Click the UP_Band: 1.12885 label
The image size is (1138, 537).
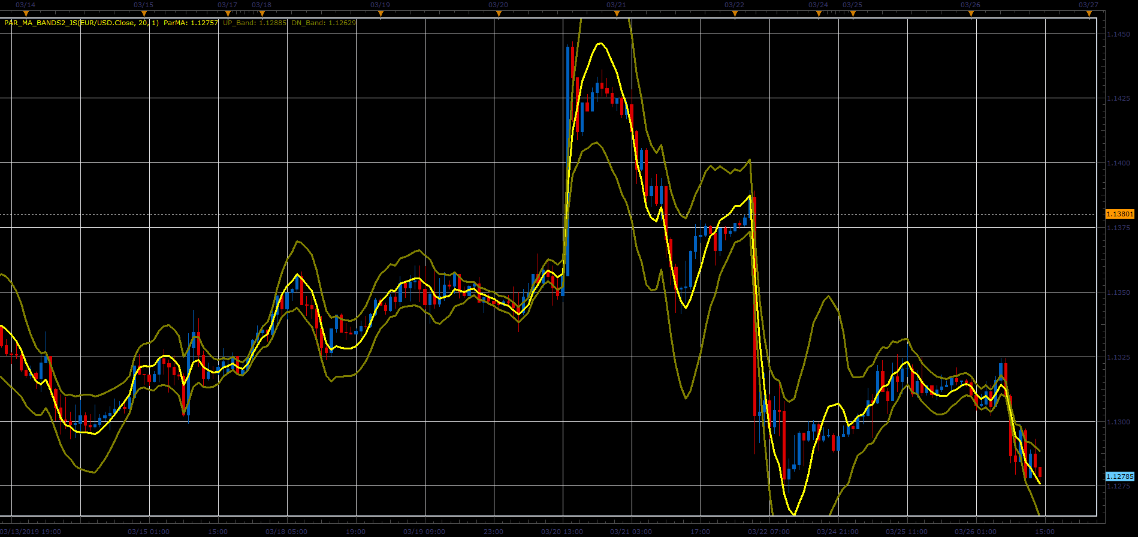click(x=255, y=23)
